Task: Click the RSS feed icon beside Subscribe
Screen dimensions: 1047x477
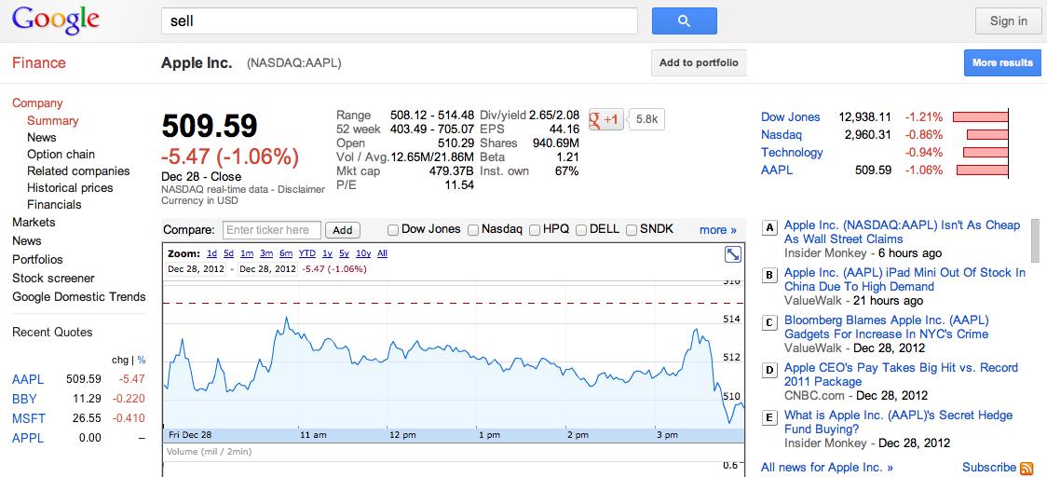Action: click(x=1027, y=469)
